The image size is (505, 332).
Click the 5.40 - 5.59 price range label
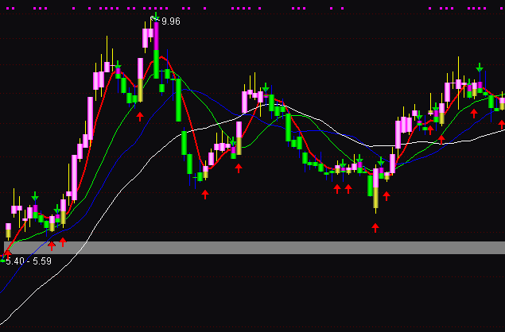click(x=29, y=261)
